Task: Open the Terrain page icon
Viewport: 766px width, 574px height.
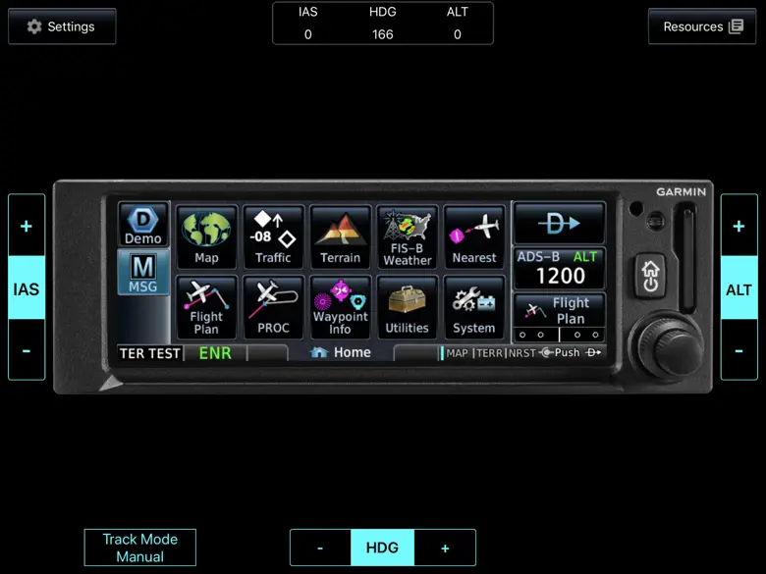Action: click(x=340, y=237)
